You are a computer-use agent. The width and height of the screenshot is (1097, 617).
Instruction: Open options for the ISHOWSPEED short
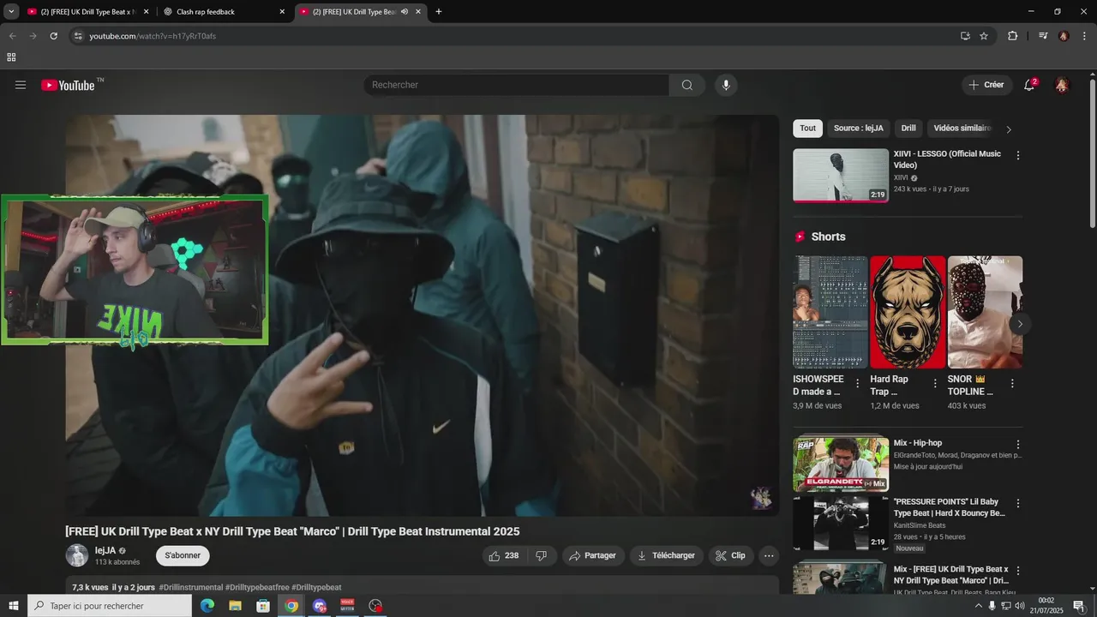(x=857, y=383)
